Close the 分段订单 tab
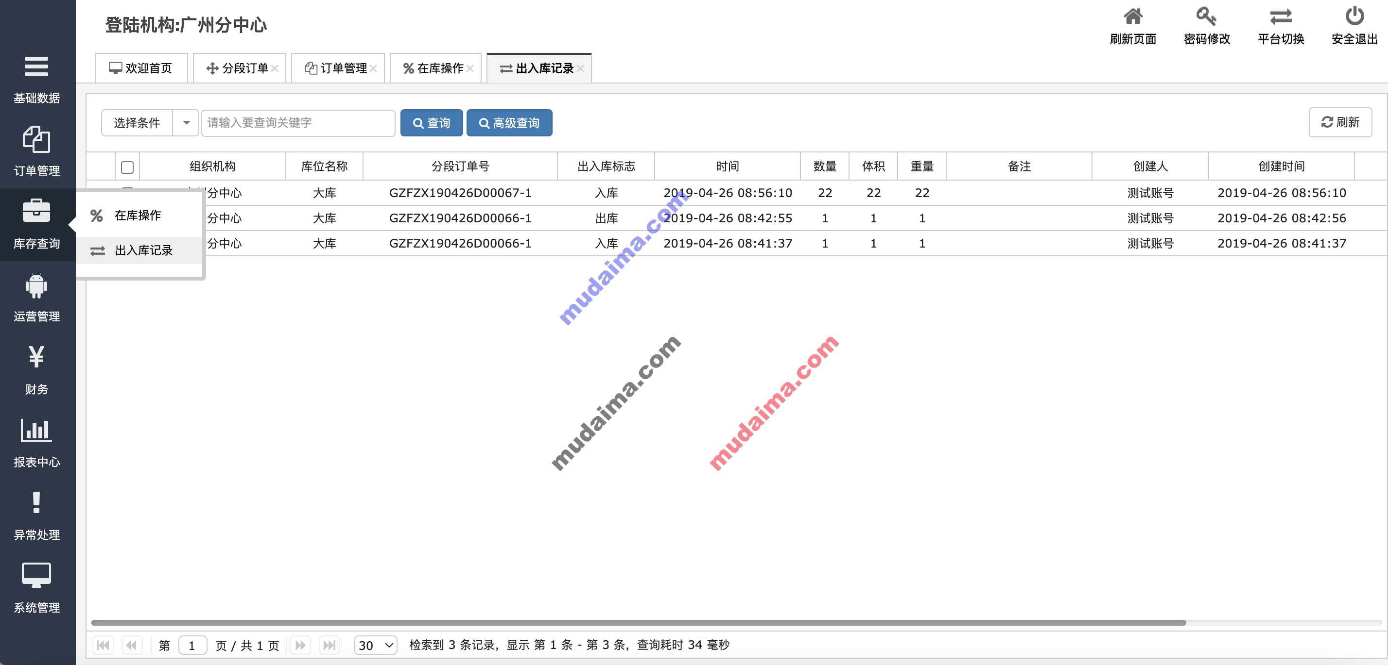 pyautogui.click(x=275, y=68)
